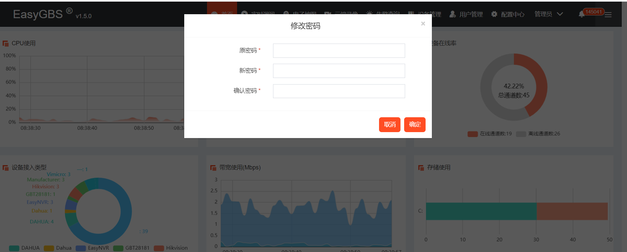Click the red segment of C: storage bar
The height and width of the screenshot is (252, 627).
pyautogui.click(x=572, y=211)
